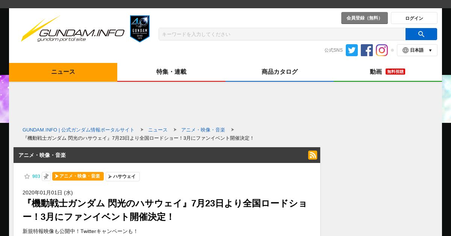This screenshot has width=451, height=236.
Task: Click the 903 favorites count
Action: click(x=36, y=176)
